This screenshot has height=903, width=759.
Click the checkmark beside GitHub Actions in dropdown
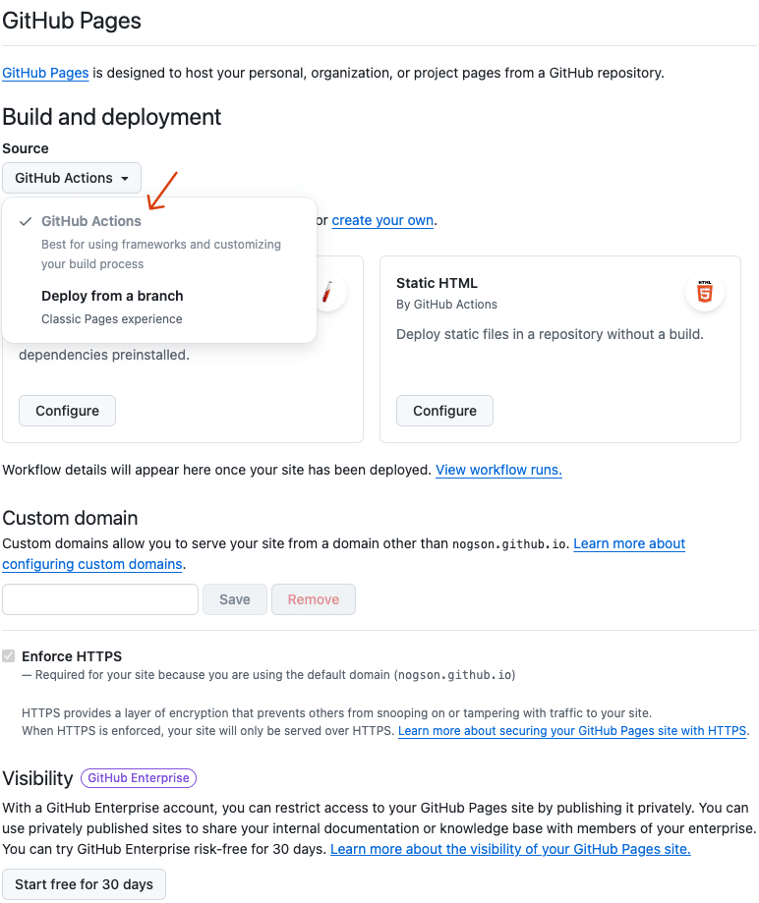(25, 220)
